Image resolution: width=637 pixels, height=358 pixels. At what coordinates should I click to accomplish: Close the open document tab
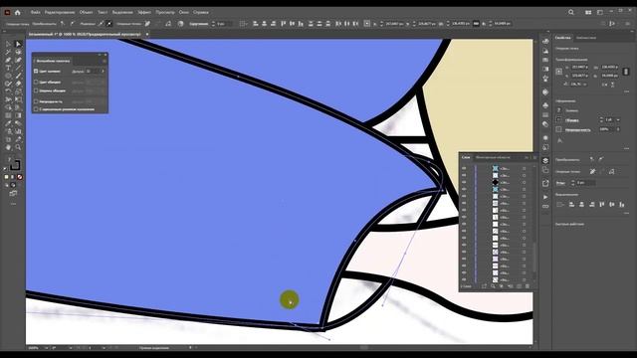point(147,35)
